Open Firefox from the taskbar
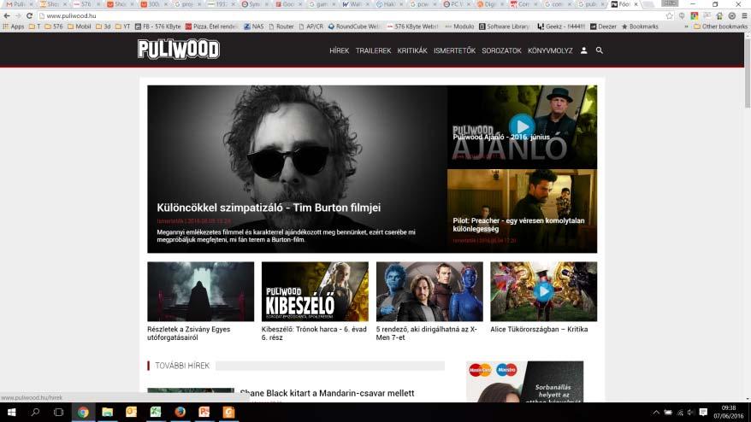Screen dimensions: 751x422 pyautogui.click(x=180, y=412)
